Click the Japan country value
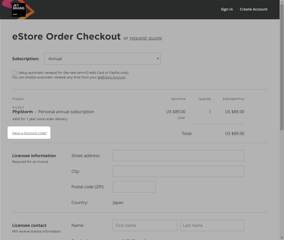The image size is (284, 240). [118, 203]
